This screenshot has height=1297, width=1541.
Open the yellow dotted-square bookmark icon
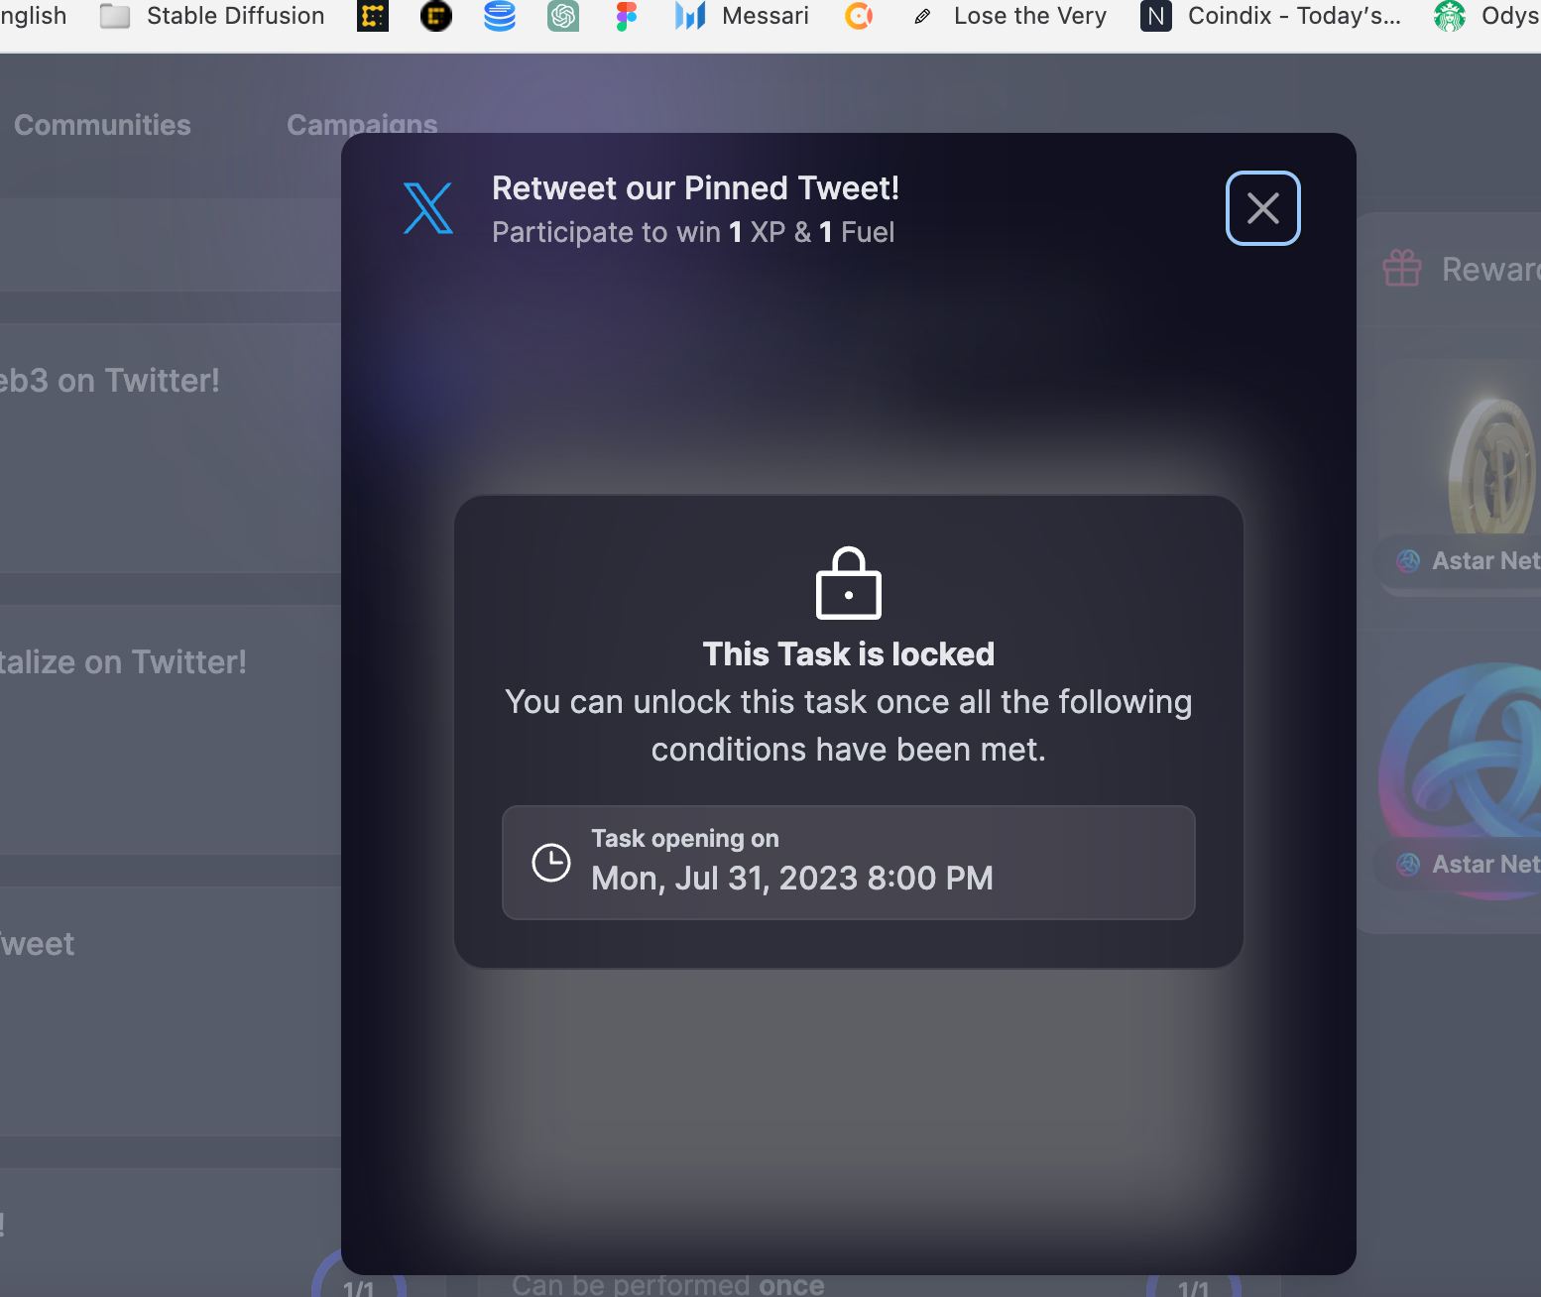pyautogui.click(x=373, y=16)
